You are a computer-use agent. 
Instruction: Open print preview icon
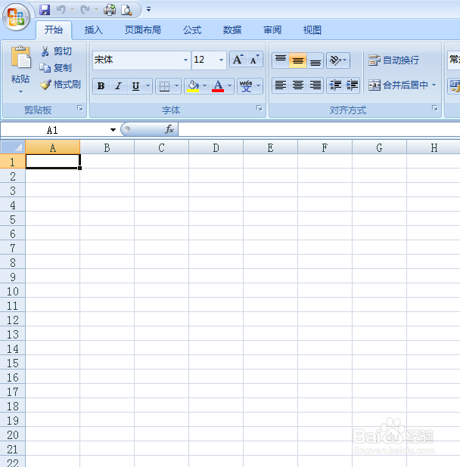[x=126, y=10]
